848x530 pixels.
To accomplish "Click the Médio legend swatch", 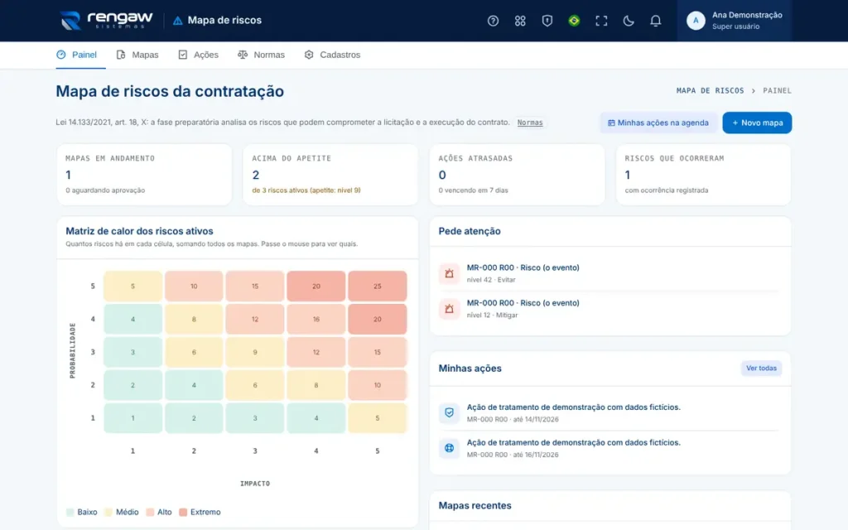I will (x=108, y=512).
